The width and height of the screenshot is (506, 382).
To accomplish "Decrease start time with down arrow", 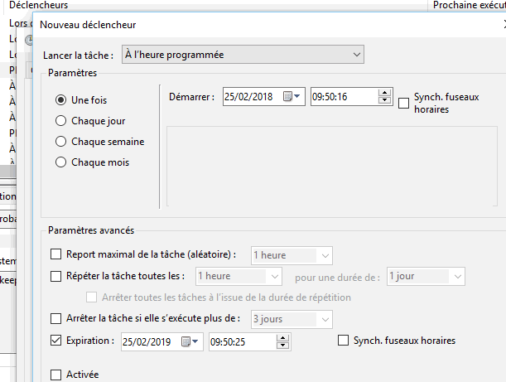I will (384, 100).
